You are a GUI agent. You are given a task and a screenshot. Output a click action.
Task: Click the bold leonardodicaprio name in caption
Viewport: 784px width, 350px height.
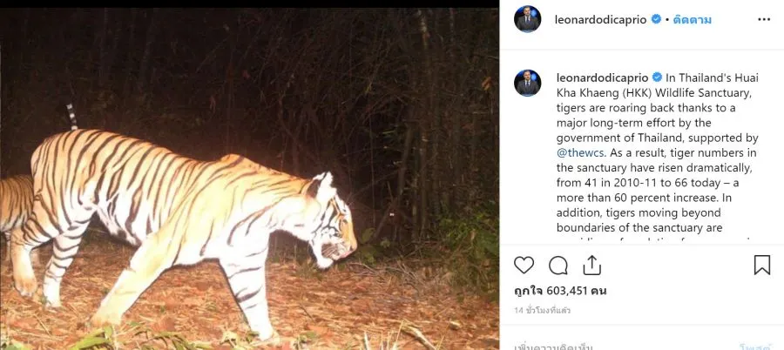[602, 77]
